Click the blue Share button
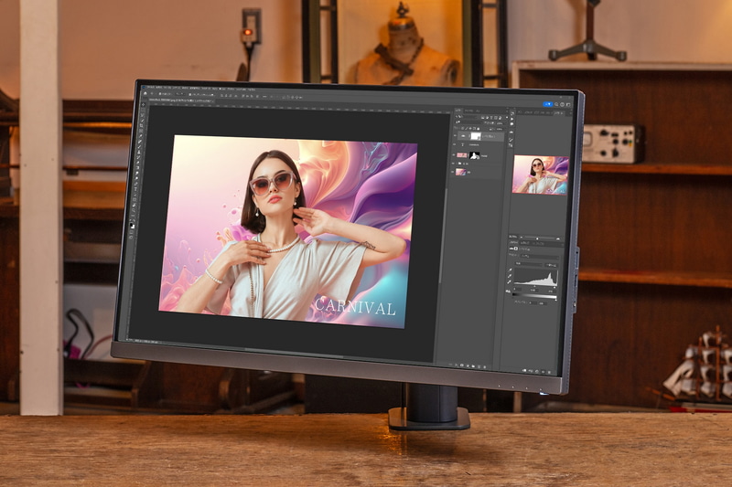 tap(547, 104)
